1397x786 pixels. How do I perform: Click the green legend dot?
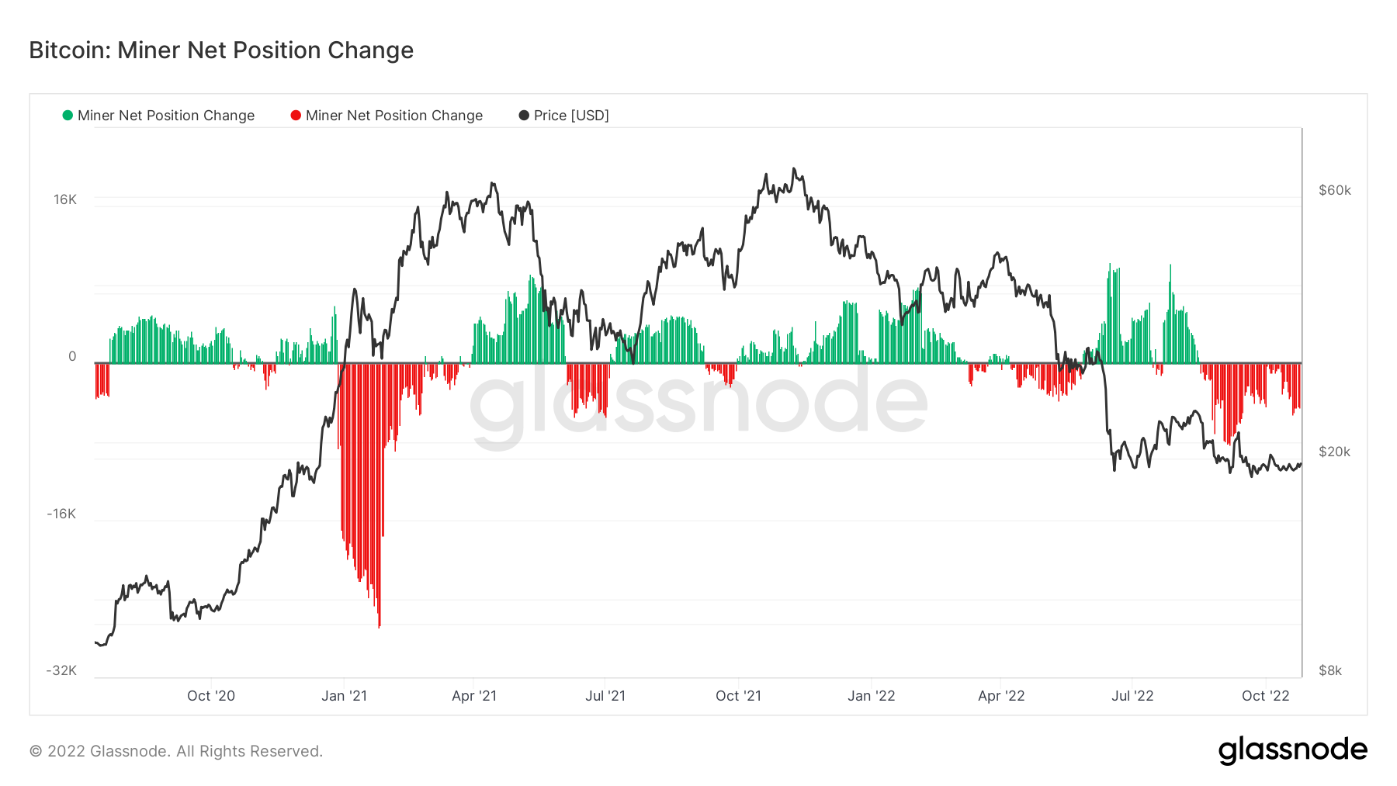(x=68, y=116)
